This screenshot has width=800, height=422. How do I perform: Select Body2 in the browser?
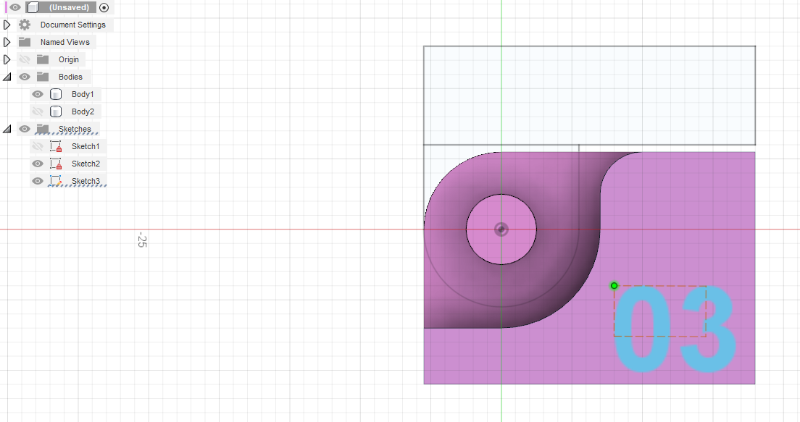83,111
